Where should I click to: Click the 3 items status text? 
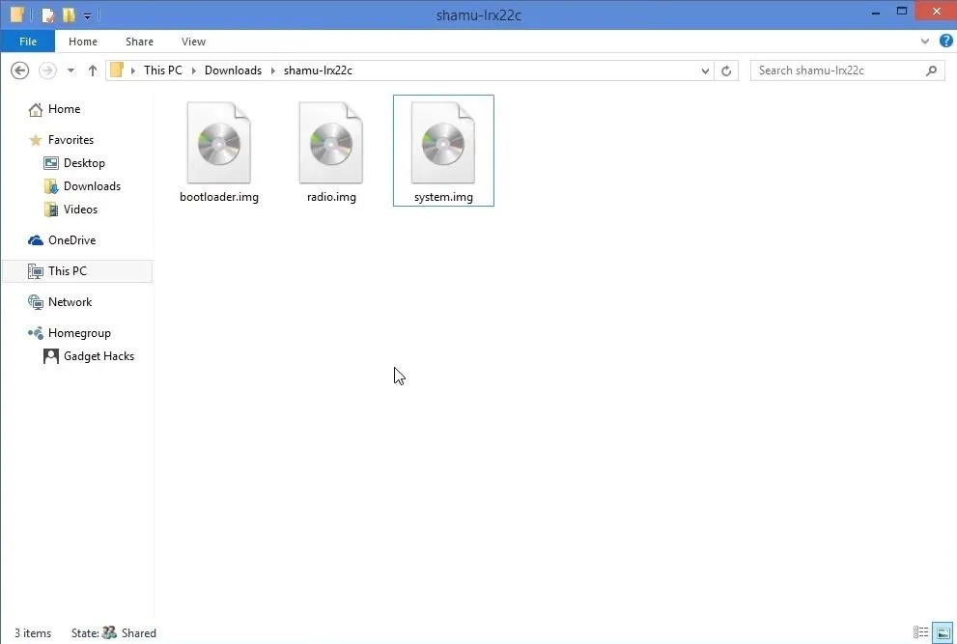(33, 633)
